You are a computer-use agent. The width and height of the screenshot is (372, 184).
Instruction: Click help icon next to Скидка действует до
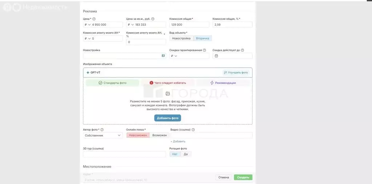pos(242,50)
